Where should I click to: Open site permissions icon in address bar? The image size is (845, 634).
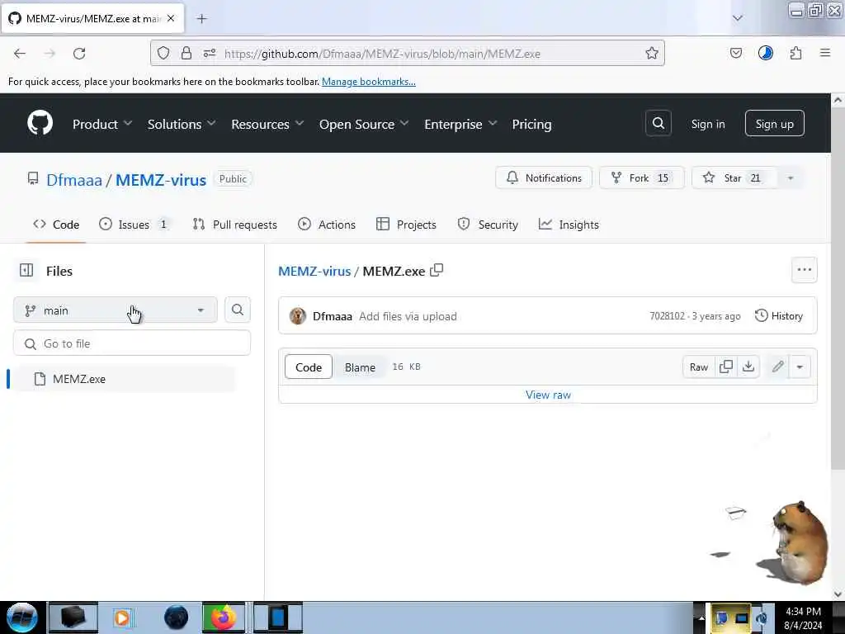[210, 53]
